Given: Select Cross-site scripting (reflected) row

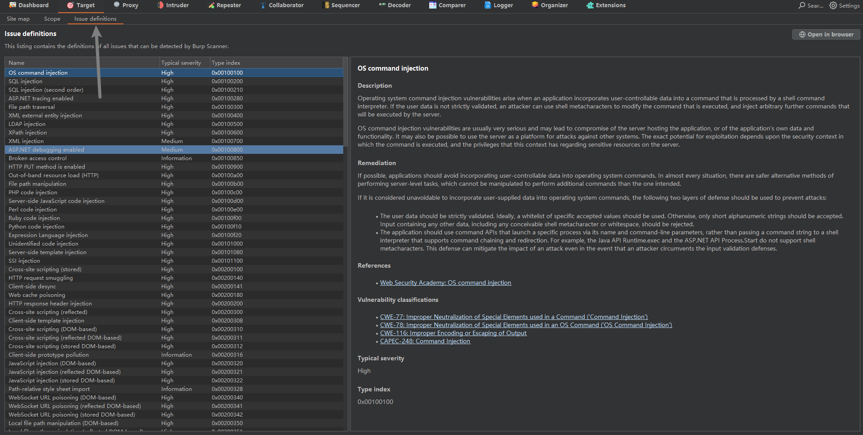Looking at the screenshot, I should (x=174, y=312).
